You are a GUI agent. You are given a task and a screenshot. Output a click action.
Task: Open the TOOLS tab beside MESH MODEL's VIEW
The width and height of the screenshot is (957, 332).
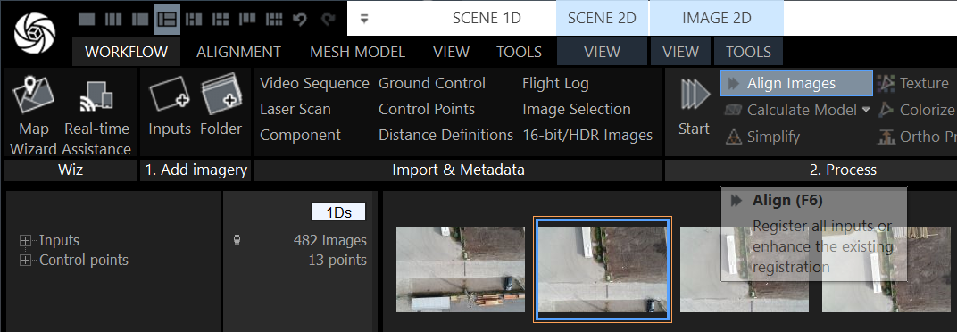(x=519, y=52)
